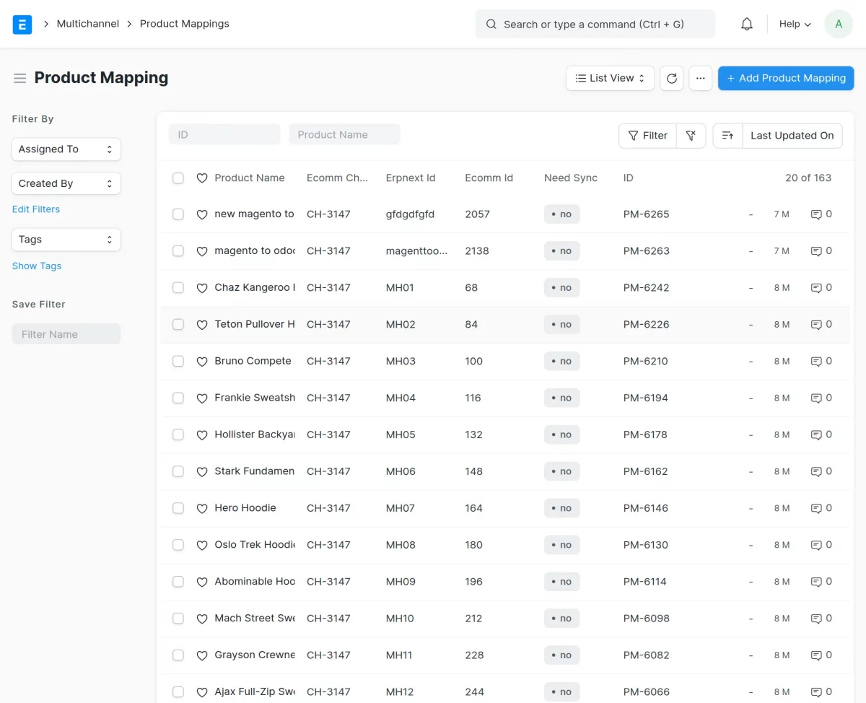Click the ID filter field
The height and width of the screenshot is (703, 866).
pyautogui.click(x=224, y=135)
